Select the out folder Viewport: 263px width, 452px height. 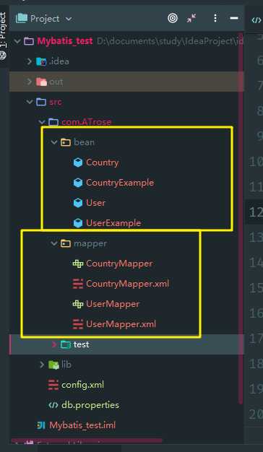tap(56, 82)
